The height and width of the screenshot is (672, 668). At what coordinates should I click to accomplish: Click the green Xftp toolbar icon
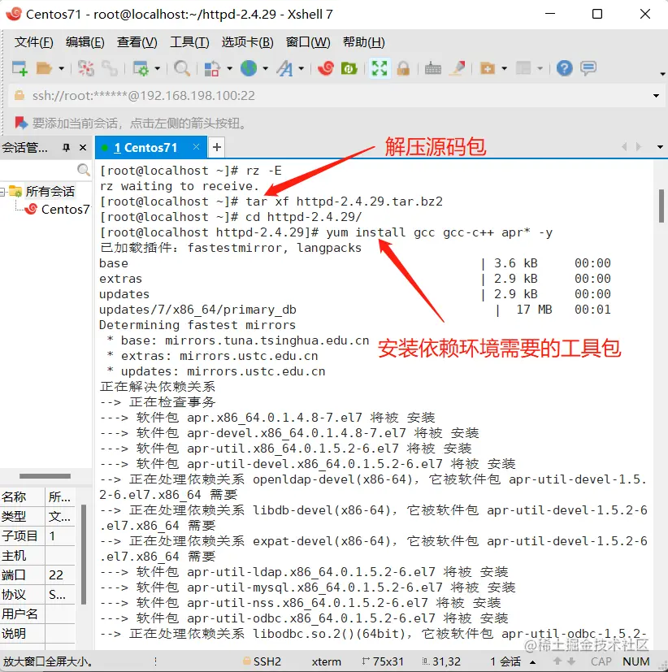(x=349, y=68)
